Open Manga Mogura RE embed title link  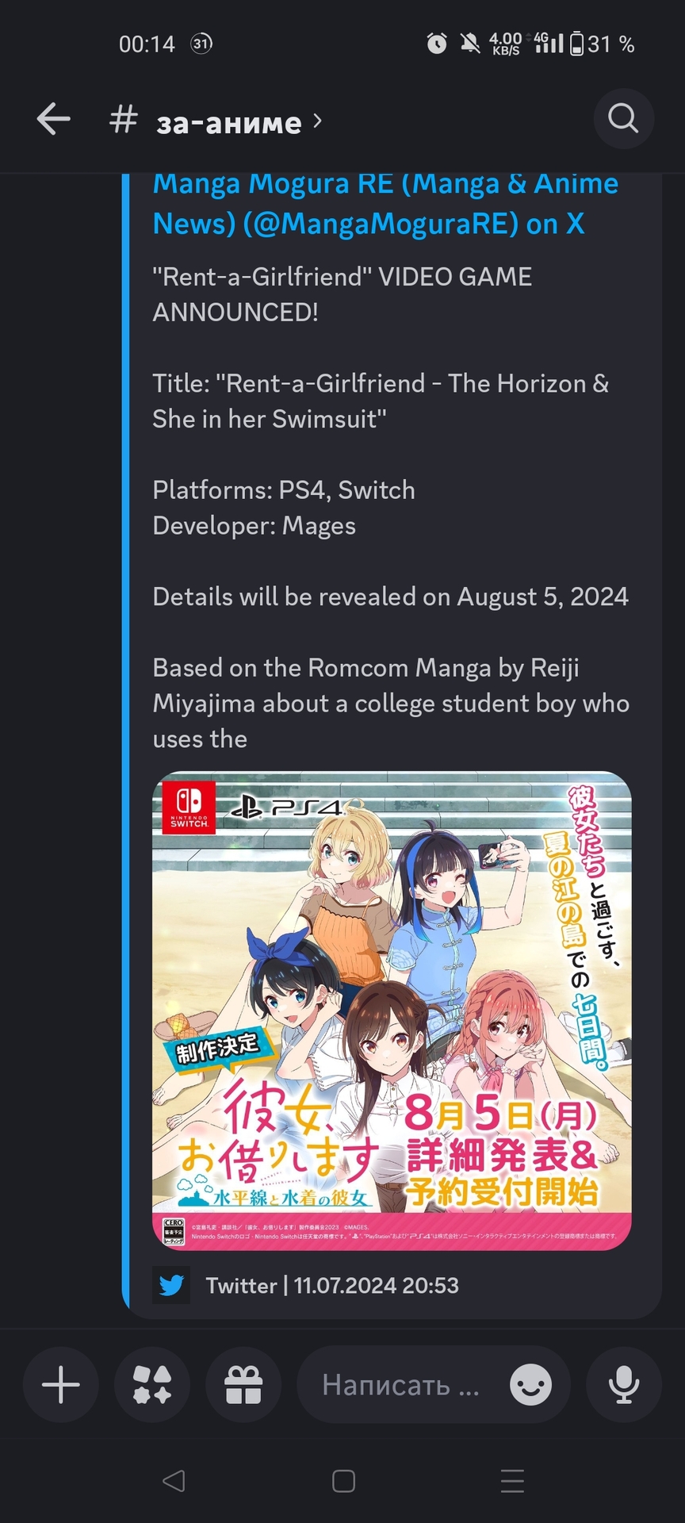coord(385,204)
